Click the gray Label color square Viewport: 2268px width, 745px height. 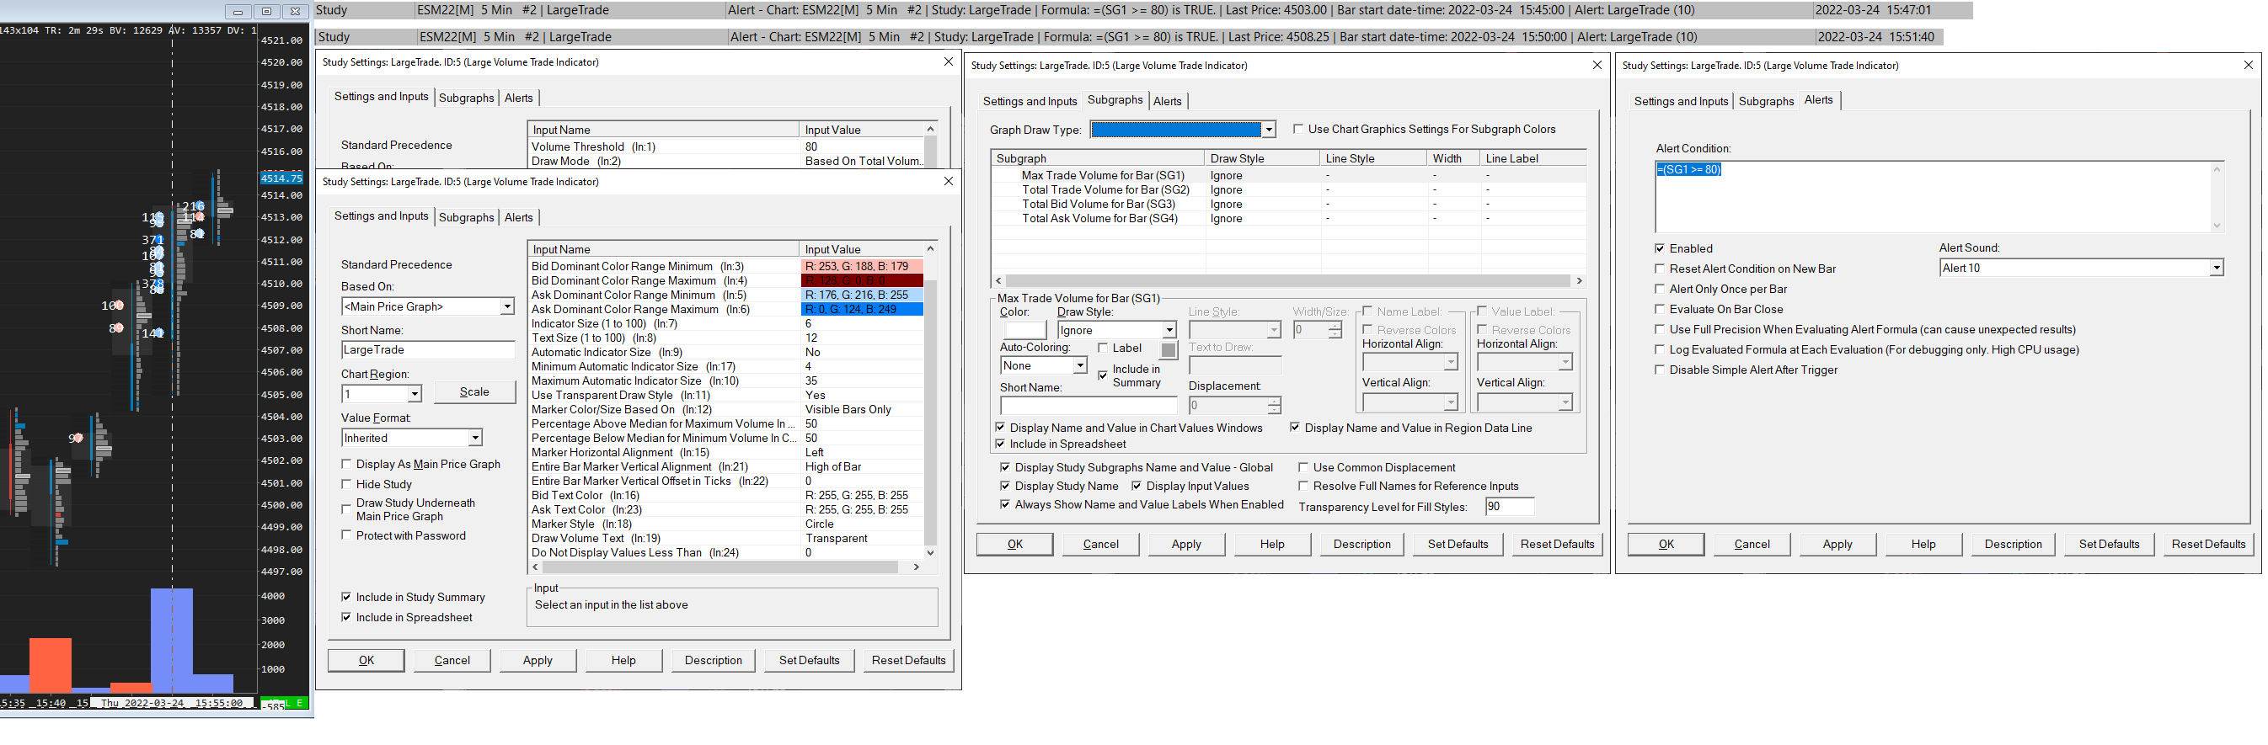click(x=1169, y=350)
